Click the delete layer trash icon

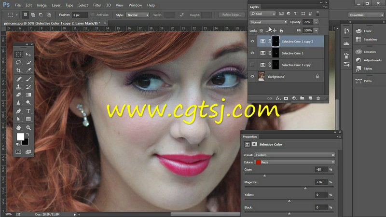coord(318,98)
